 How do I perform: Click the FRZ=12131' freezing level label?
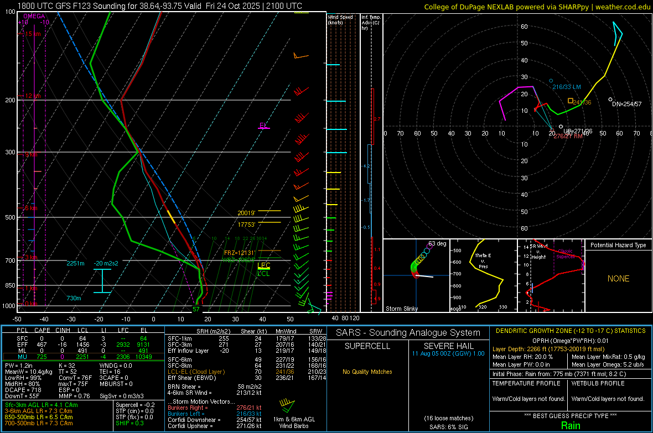tap(240, 253)
